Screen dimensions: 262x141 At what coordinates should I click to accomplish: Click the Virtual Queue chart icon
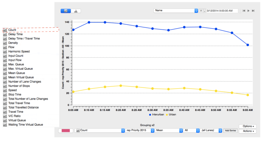coord(5,120)
